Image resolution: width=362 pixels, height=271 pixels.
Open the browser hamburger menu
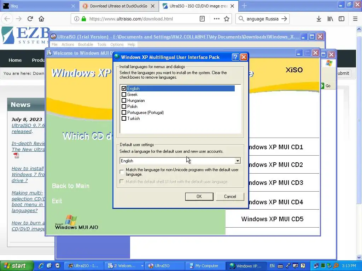pos(355,19)
